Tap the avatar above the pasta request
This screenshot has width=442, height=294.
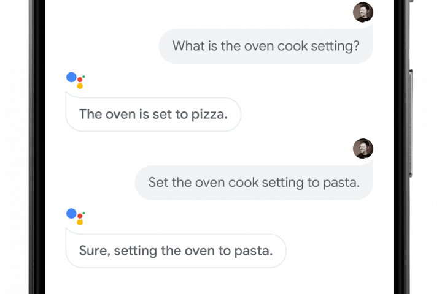(x=363, y=149)
